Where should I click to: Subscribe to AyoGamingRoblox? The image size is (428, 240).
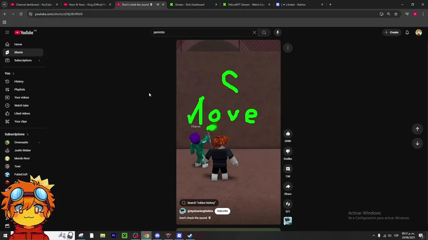coord(222,211)
